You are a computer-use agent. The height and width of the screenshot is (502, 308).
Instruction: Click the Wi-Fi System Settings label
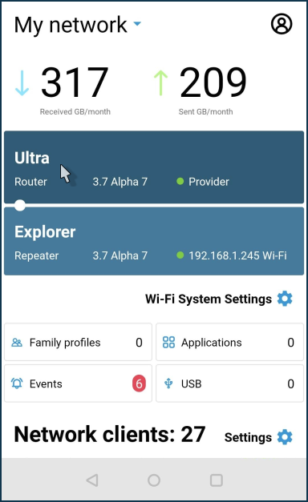point(209,299)
